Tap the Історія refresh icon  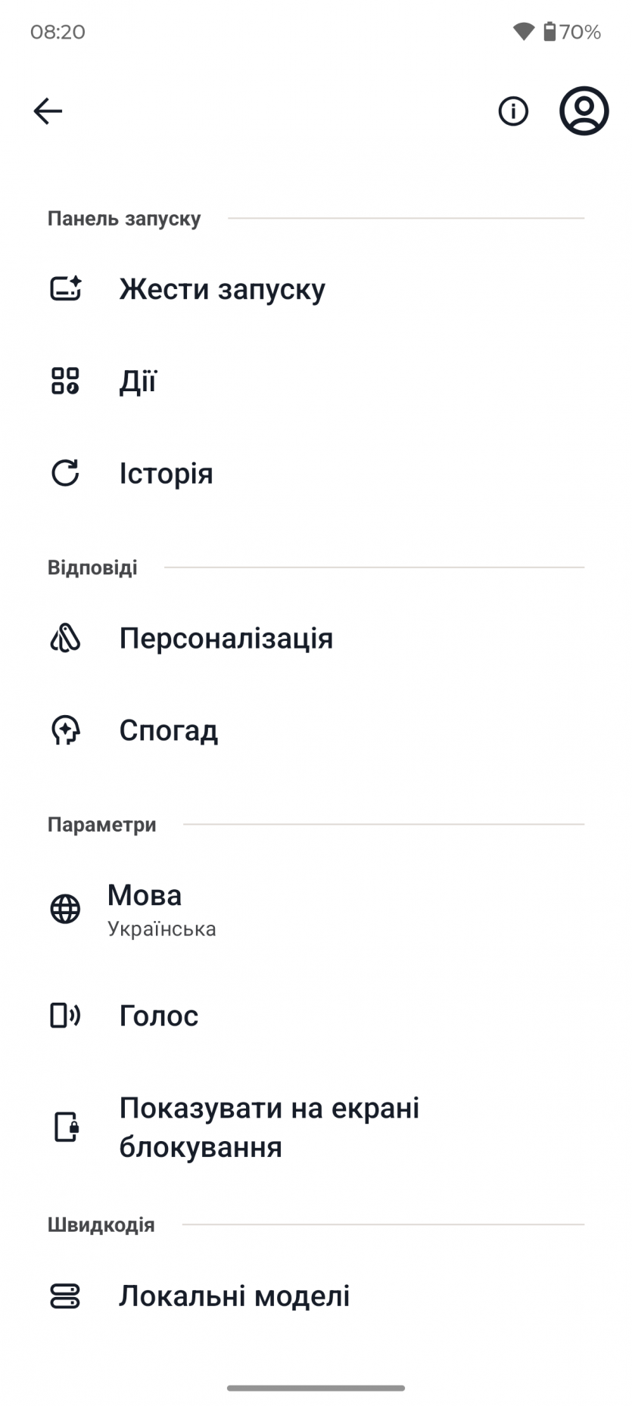tap(66, 474)
